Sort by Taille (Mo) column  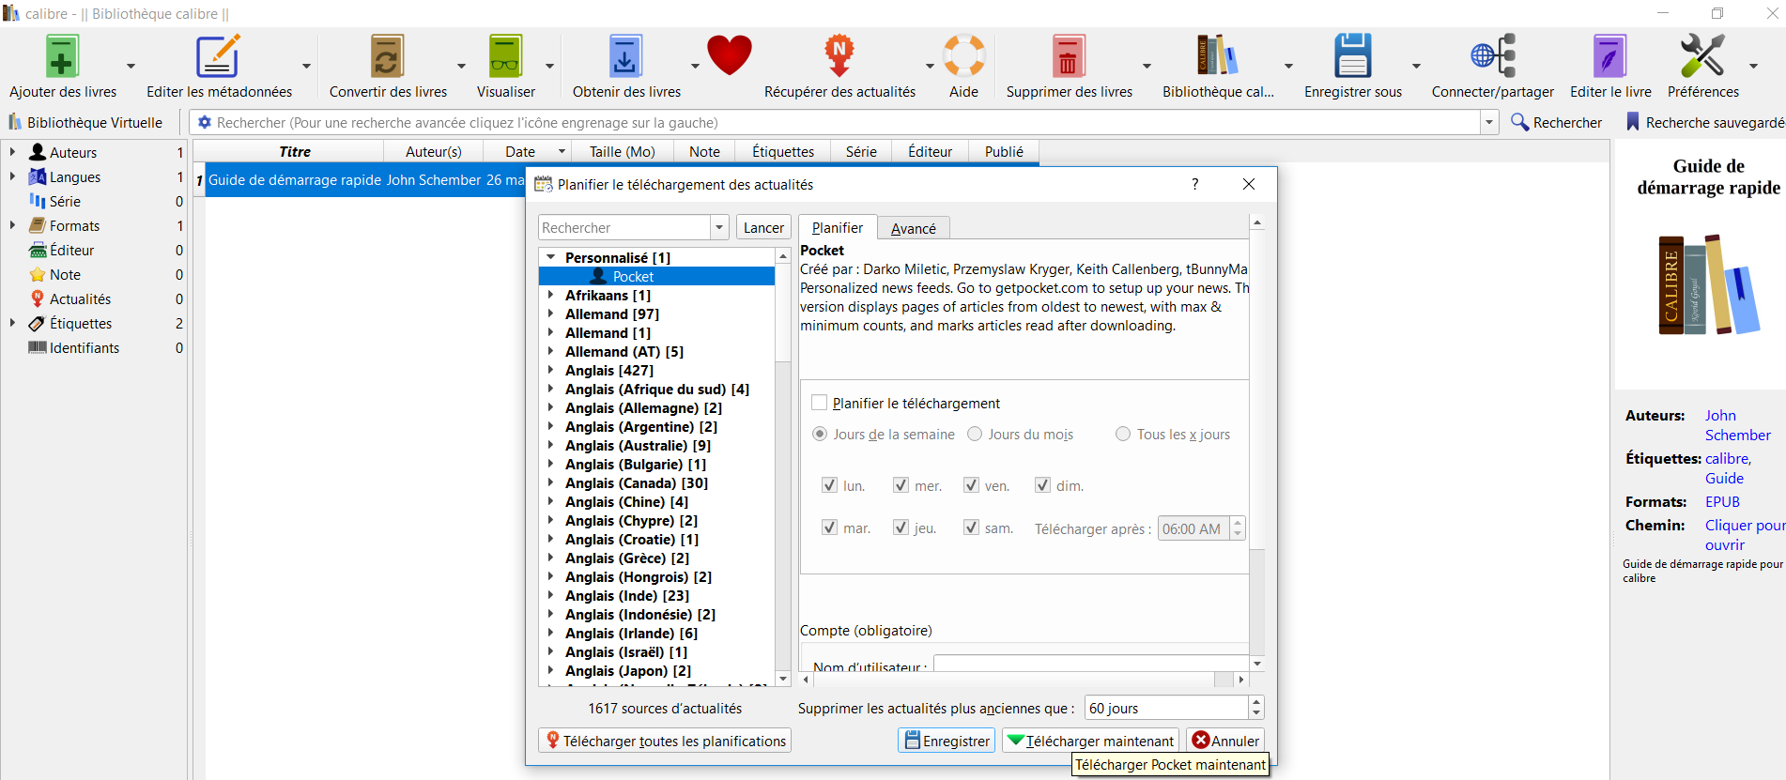(x=623, y=151)
